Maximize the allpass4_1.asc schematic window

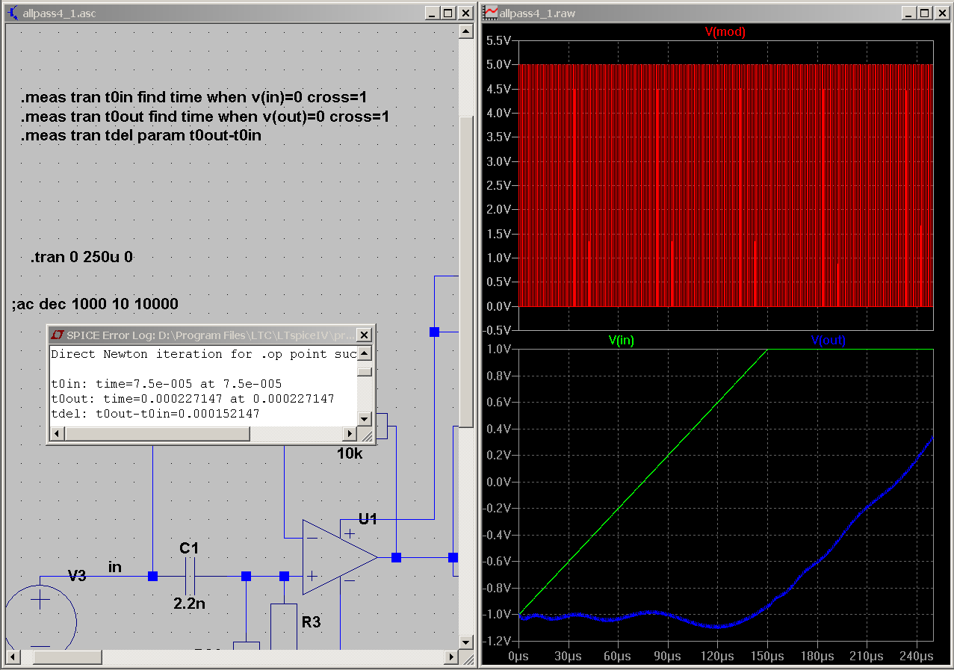pyautogui.click(x=447, y=13)
